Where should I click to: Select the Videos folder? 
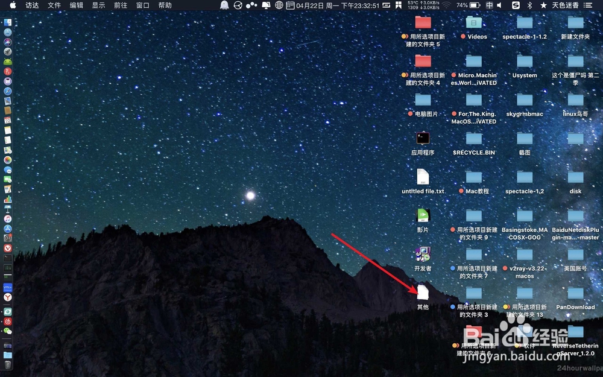pyautogui.click(x=473, y=27)
